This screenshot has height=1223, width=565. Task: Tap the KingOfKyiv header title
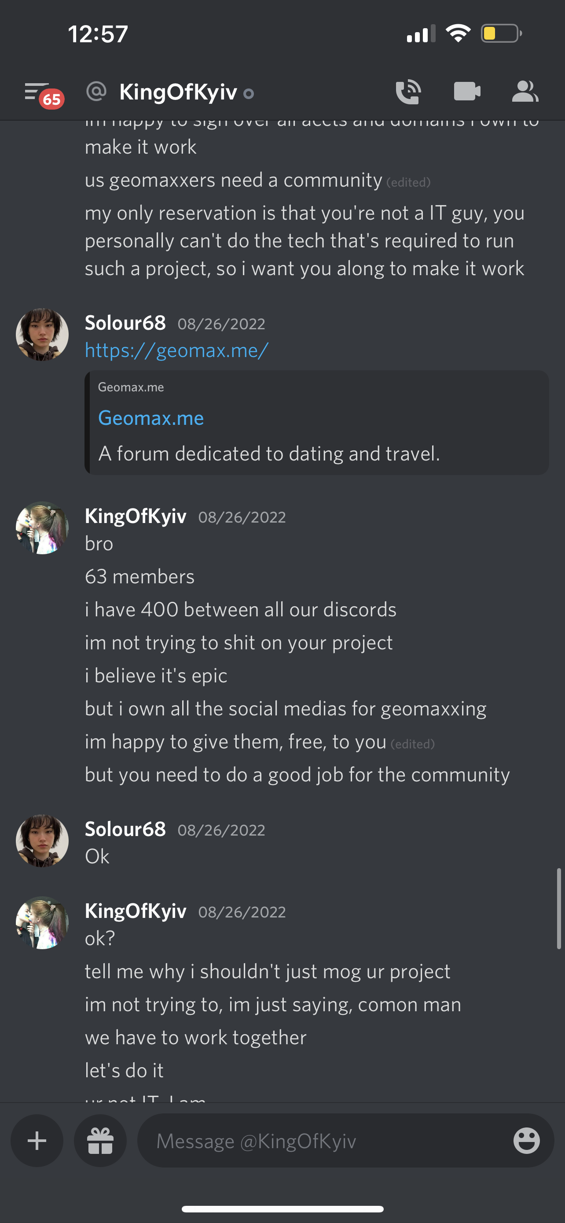[178, 92]
